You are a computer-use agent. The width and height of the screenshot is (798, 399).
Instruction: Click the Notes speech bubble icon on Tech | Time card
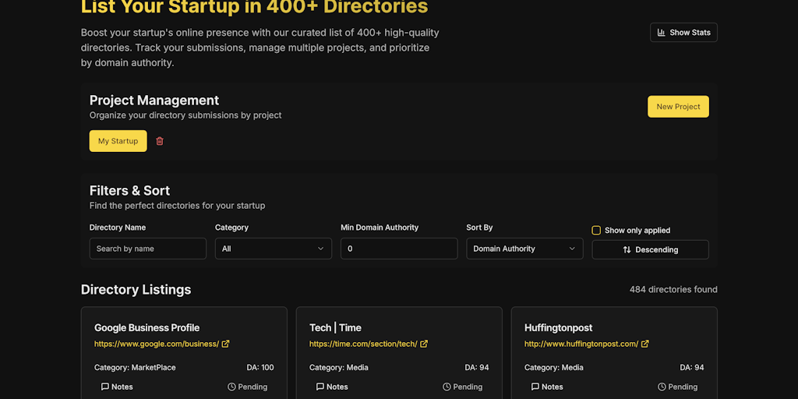320,387
